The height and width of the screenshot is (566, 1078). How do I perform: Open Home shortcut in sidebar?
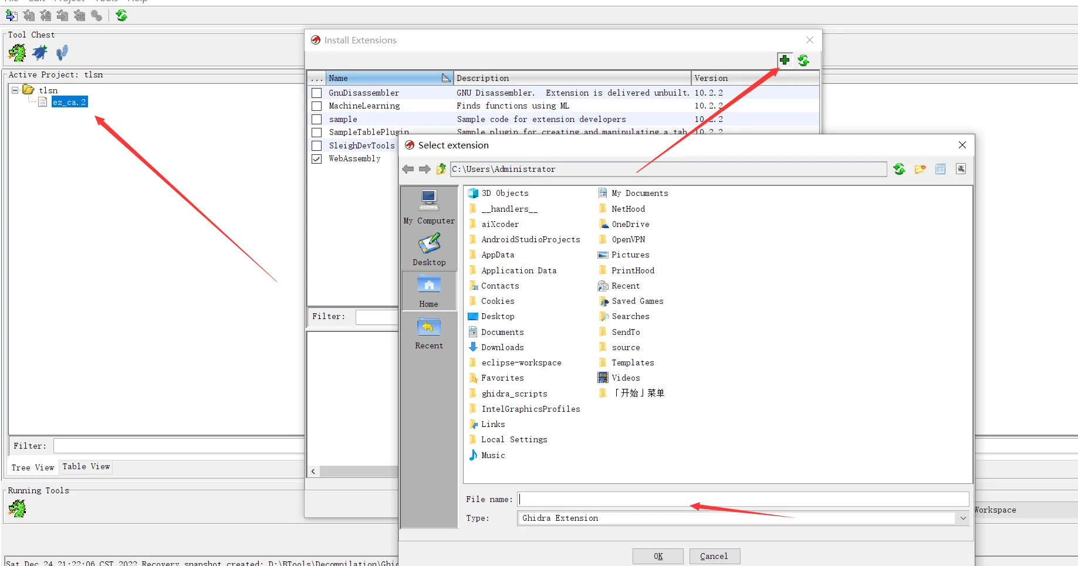pyautogui.click(x=429, y=292)
